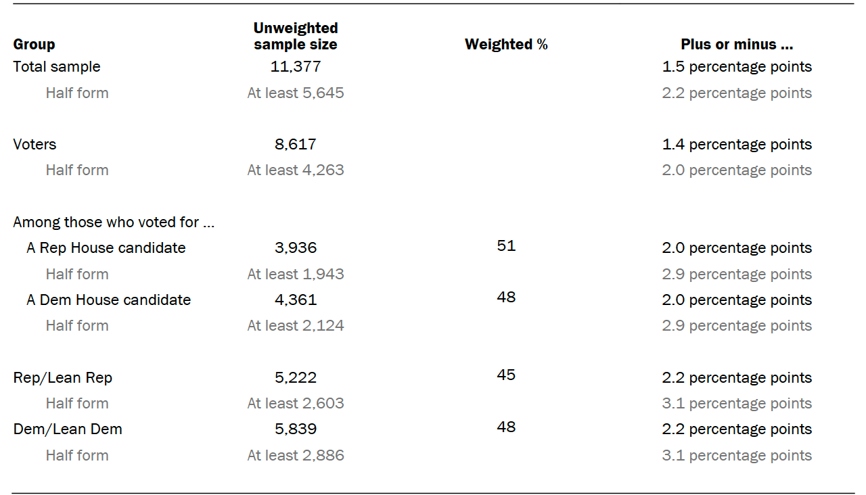Select the Voters sample size 8,617
This screenshot has height=495, width=866.
pos(296,145)
